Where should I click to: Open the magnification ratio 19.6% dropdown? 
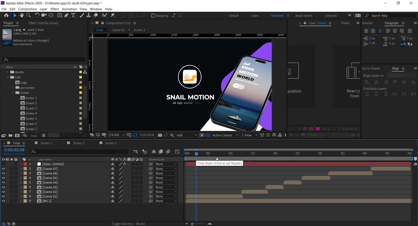117,135
